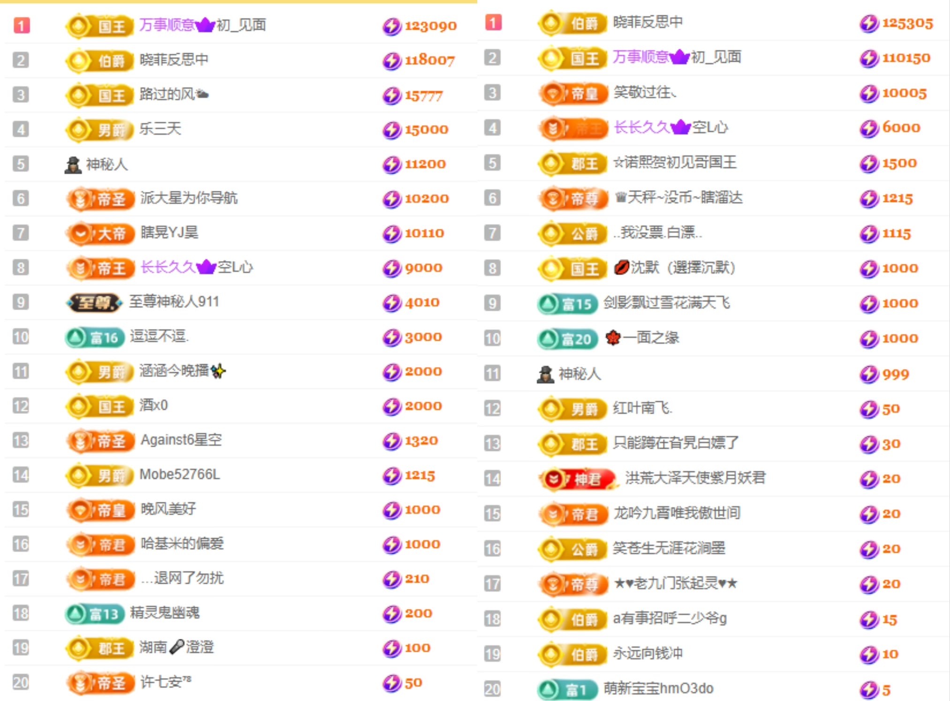The image size is (950, 701).
Task: Click mystery person avatar in right rank 11
Action: 545,374
